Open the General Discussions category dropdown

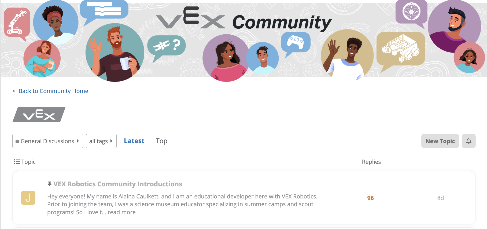pos(47,141)
